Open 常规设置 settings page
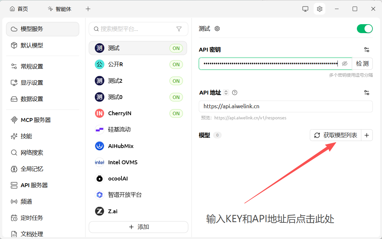The height and width of the screenshot is (239, 382). click(43, 66)
